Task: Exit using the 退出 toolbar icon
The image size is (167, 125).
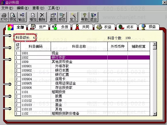Action: click(x=94, y=17)
